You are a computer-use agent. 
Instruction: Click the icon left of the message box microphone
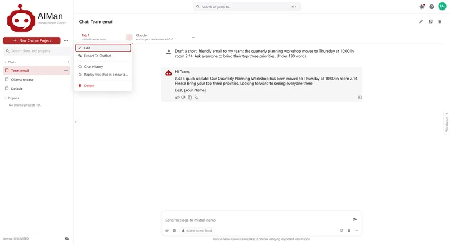point(341,231)
